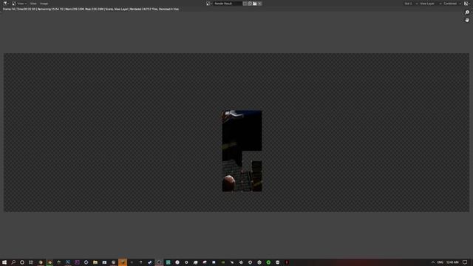Open the editor type selector
Viewport: 473px width, 266px height.
6,3
